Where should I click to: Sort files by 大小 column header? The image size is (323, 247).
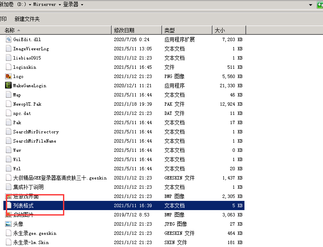click(228, 30)
